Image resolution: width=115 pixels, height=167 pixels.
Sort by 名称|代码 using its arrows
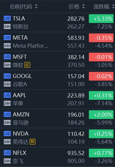(x=36, y=6)
